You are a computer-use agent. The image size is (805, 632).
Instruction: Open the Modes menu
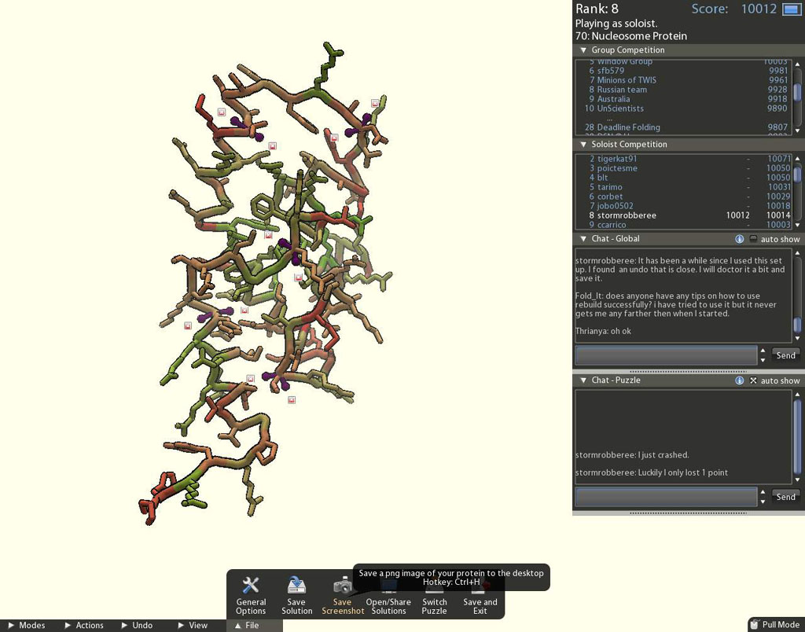[27, 626]
